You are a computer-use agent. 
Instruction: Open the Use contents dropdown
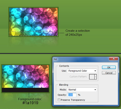click(82, 71)
